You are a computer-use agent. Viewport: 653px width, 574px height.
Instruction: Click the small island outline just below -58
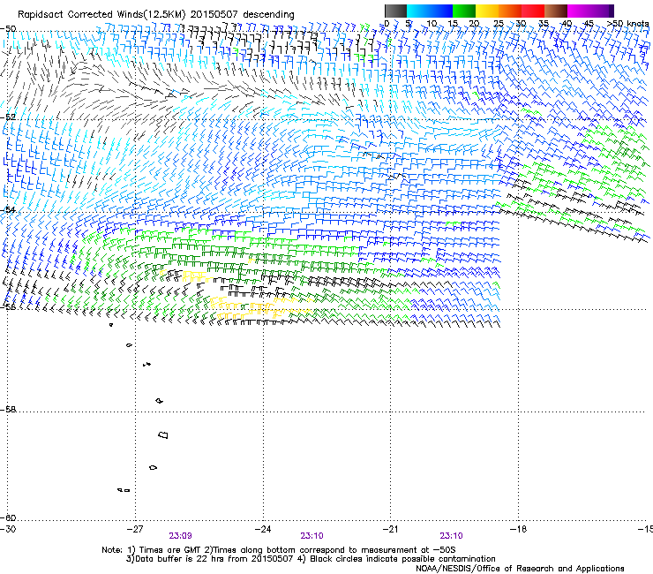pos(163,434)
